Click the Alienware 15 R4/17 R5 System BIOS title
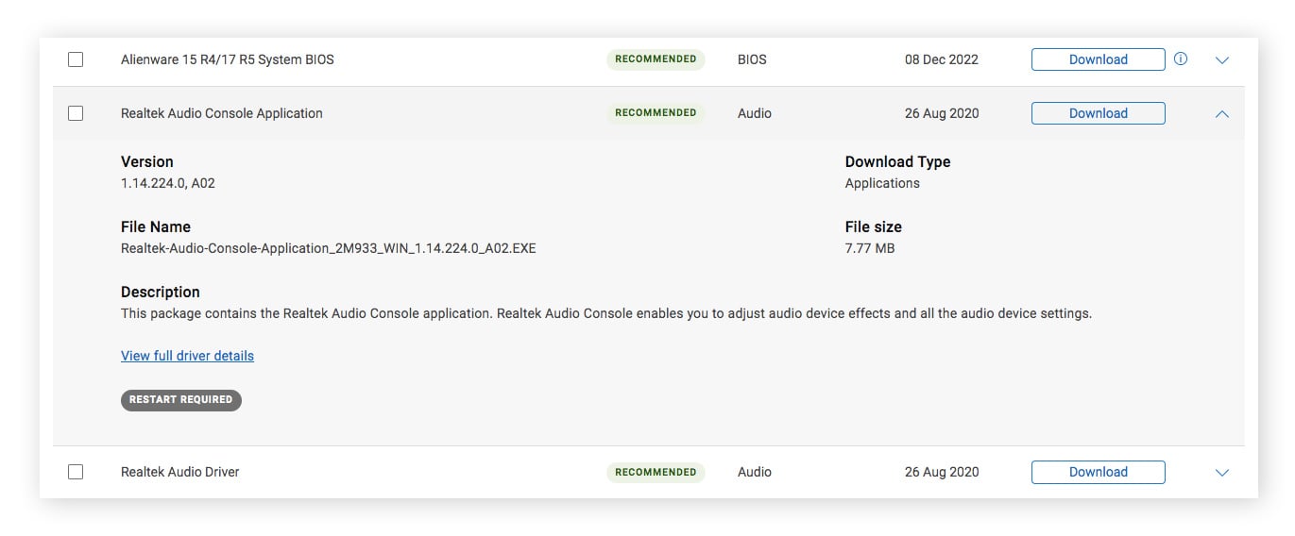Viewport: 1295px width, 536px height. pos(228,59)
